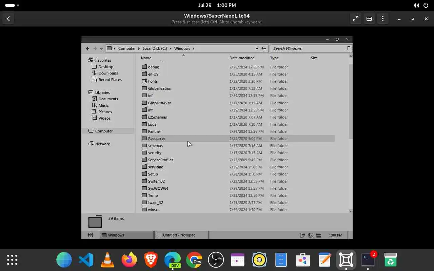Click the date 7/13/2009 9:45 PM
434x271 pixels.
click(x=245, y=160)
